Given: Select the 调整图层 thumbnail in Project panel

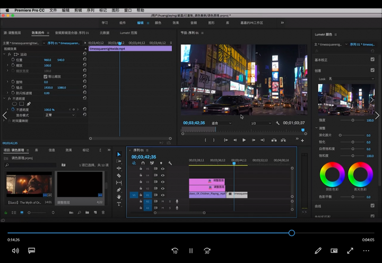Looking at the screenshot, I should coord(80,185).
